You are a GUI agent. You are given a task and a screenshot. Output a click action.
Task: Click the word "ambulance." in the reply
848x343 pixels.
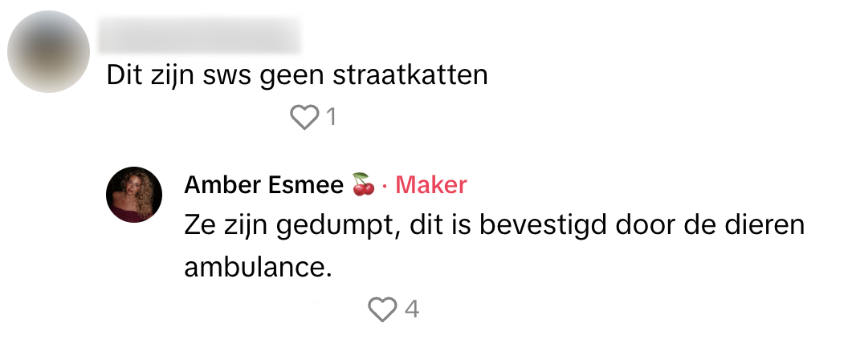[x=258, y=267]
